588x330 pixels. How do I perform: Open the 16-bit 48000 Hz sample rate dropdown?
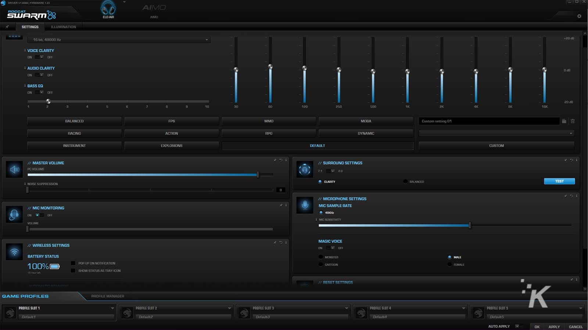pos(119,40)
